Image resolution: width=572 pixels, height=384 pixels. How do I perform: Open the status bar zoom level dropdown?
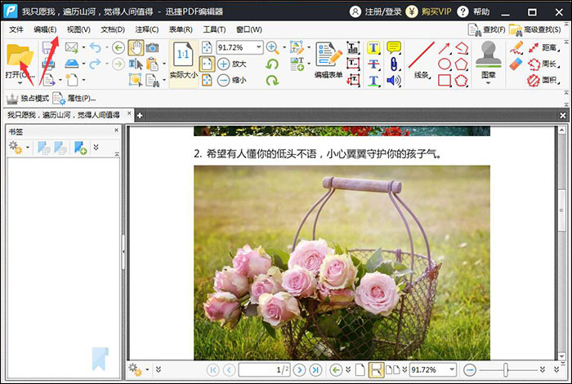click(x=452, y=370)
